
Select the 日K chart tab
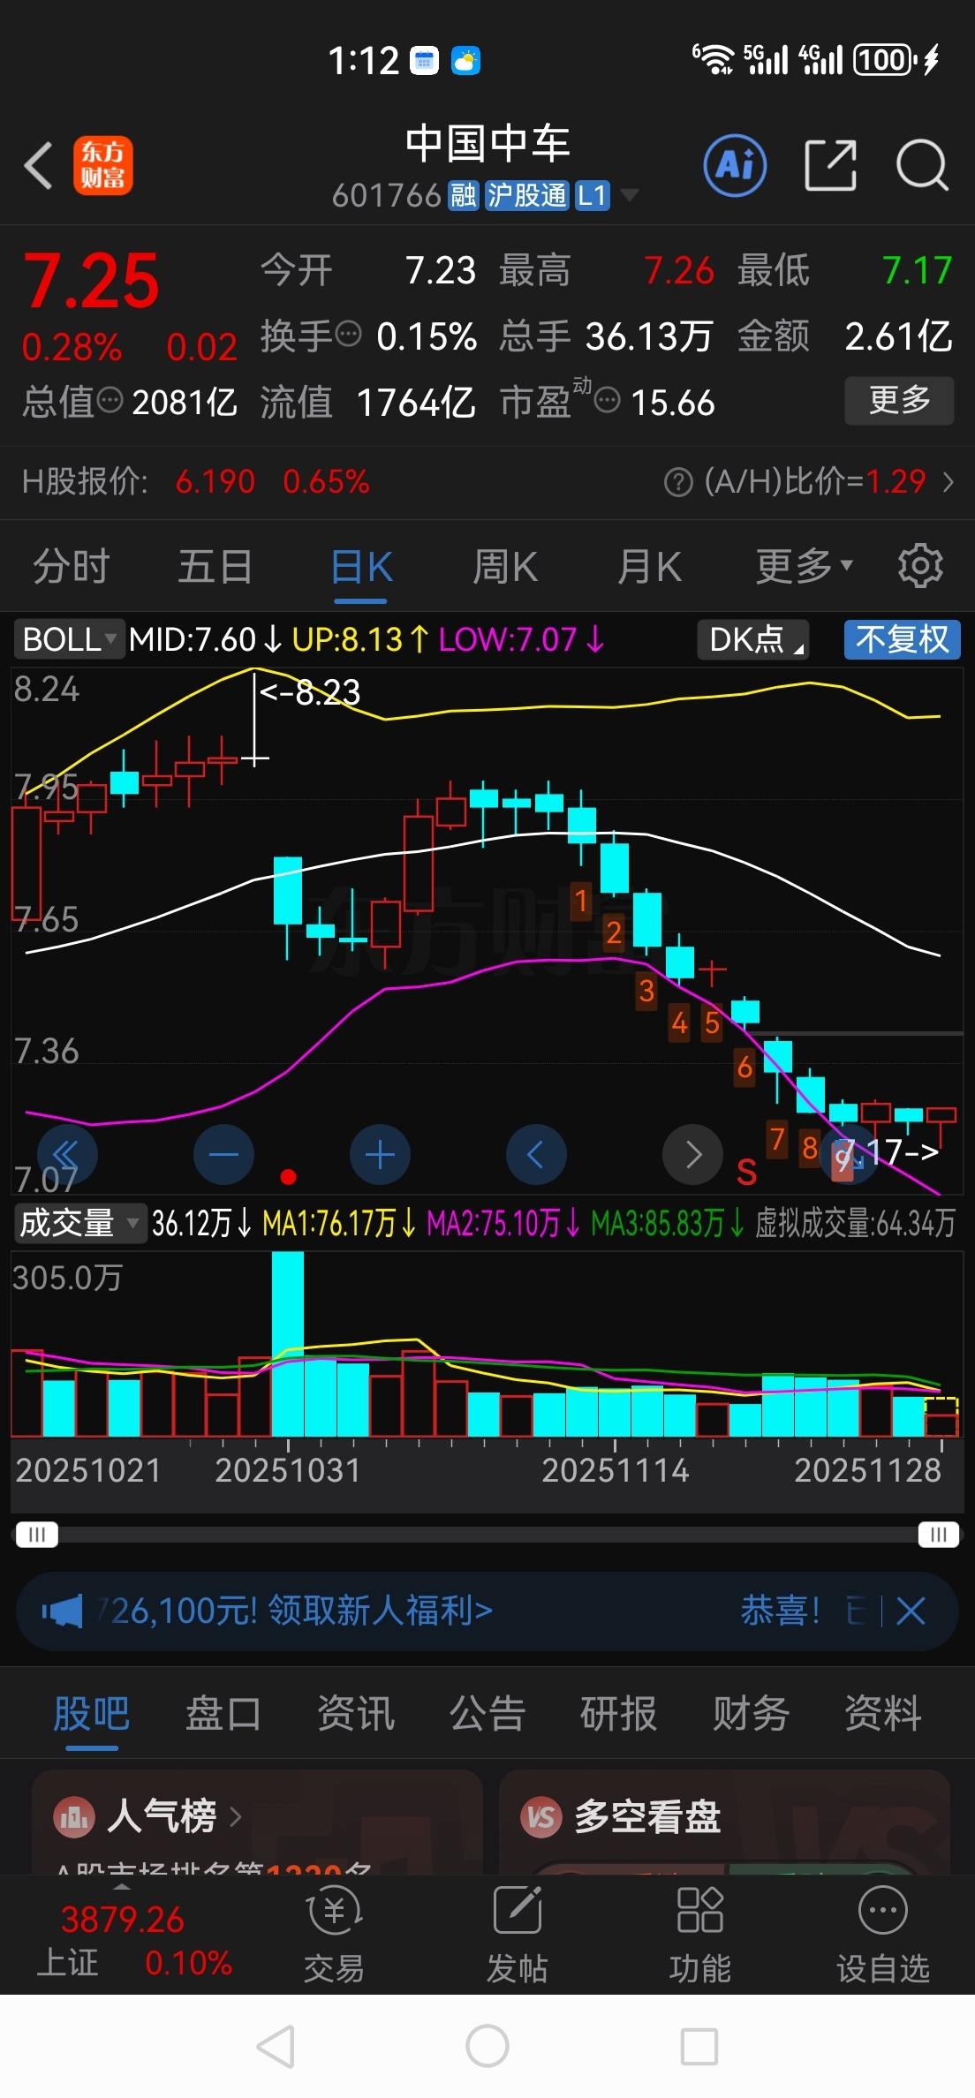click(361, 566)
